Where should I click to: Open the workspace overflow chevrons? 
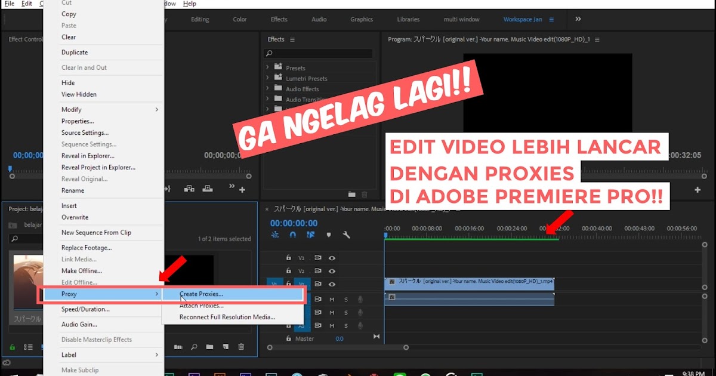tap(578, 19)
